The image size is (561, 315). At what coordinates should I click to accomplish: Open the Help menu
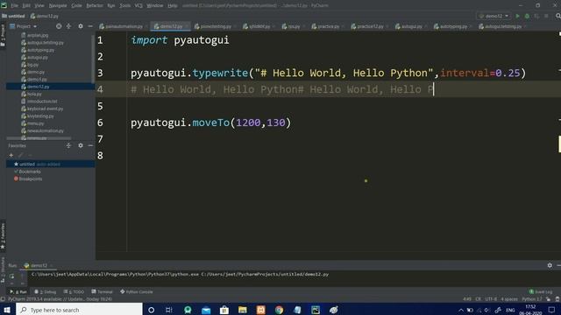click(x=173, y=6)
